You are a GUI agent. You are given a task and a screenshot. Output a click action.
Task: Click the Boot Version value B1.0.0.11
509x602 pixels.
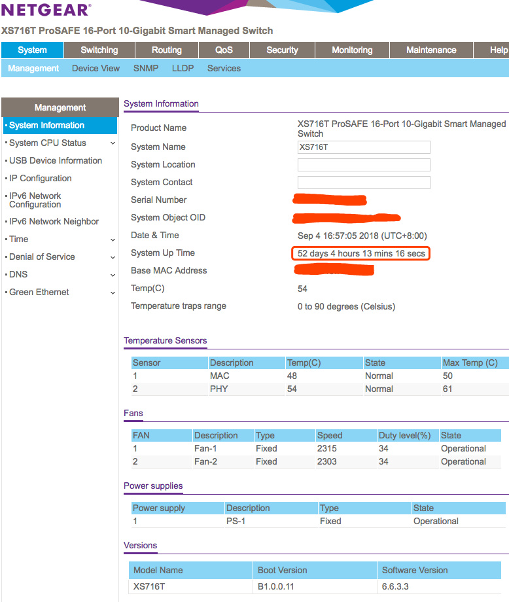click(x=275, y=587)
